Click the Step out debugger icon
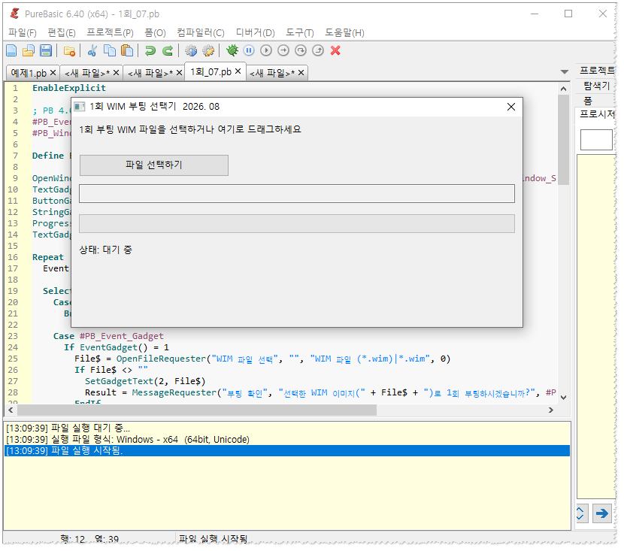 pyautogui.click(x=318, y=50)
